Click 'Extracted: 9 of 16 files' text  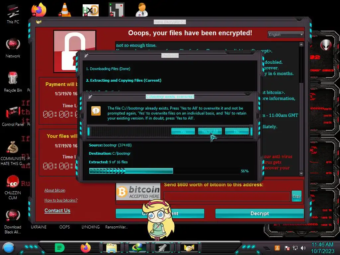point(108,162)
